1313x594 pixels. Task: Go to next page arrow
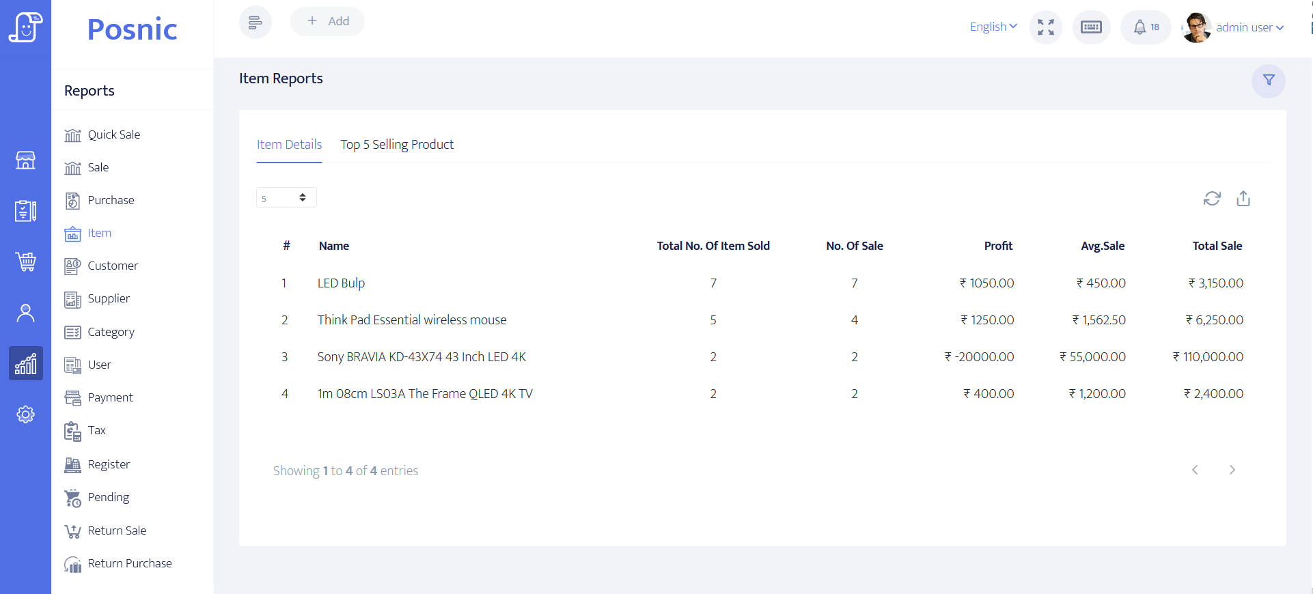[1232, 470]
